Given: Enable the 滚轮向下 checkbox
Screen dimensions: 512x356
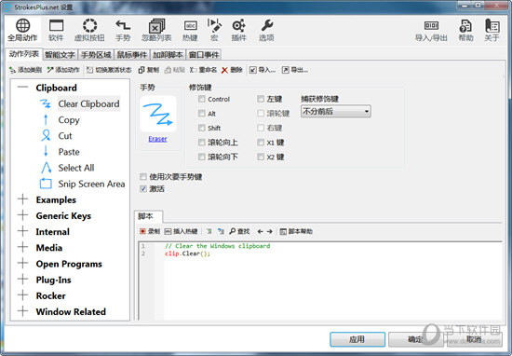Looking at the screenshot, I should (202, 157).
